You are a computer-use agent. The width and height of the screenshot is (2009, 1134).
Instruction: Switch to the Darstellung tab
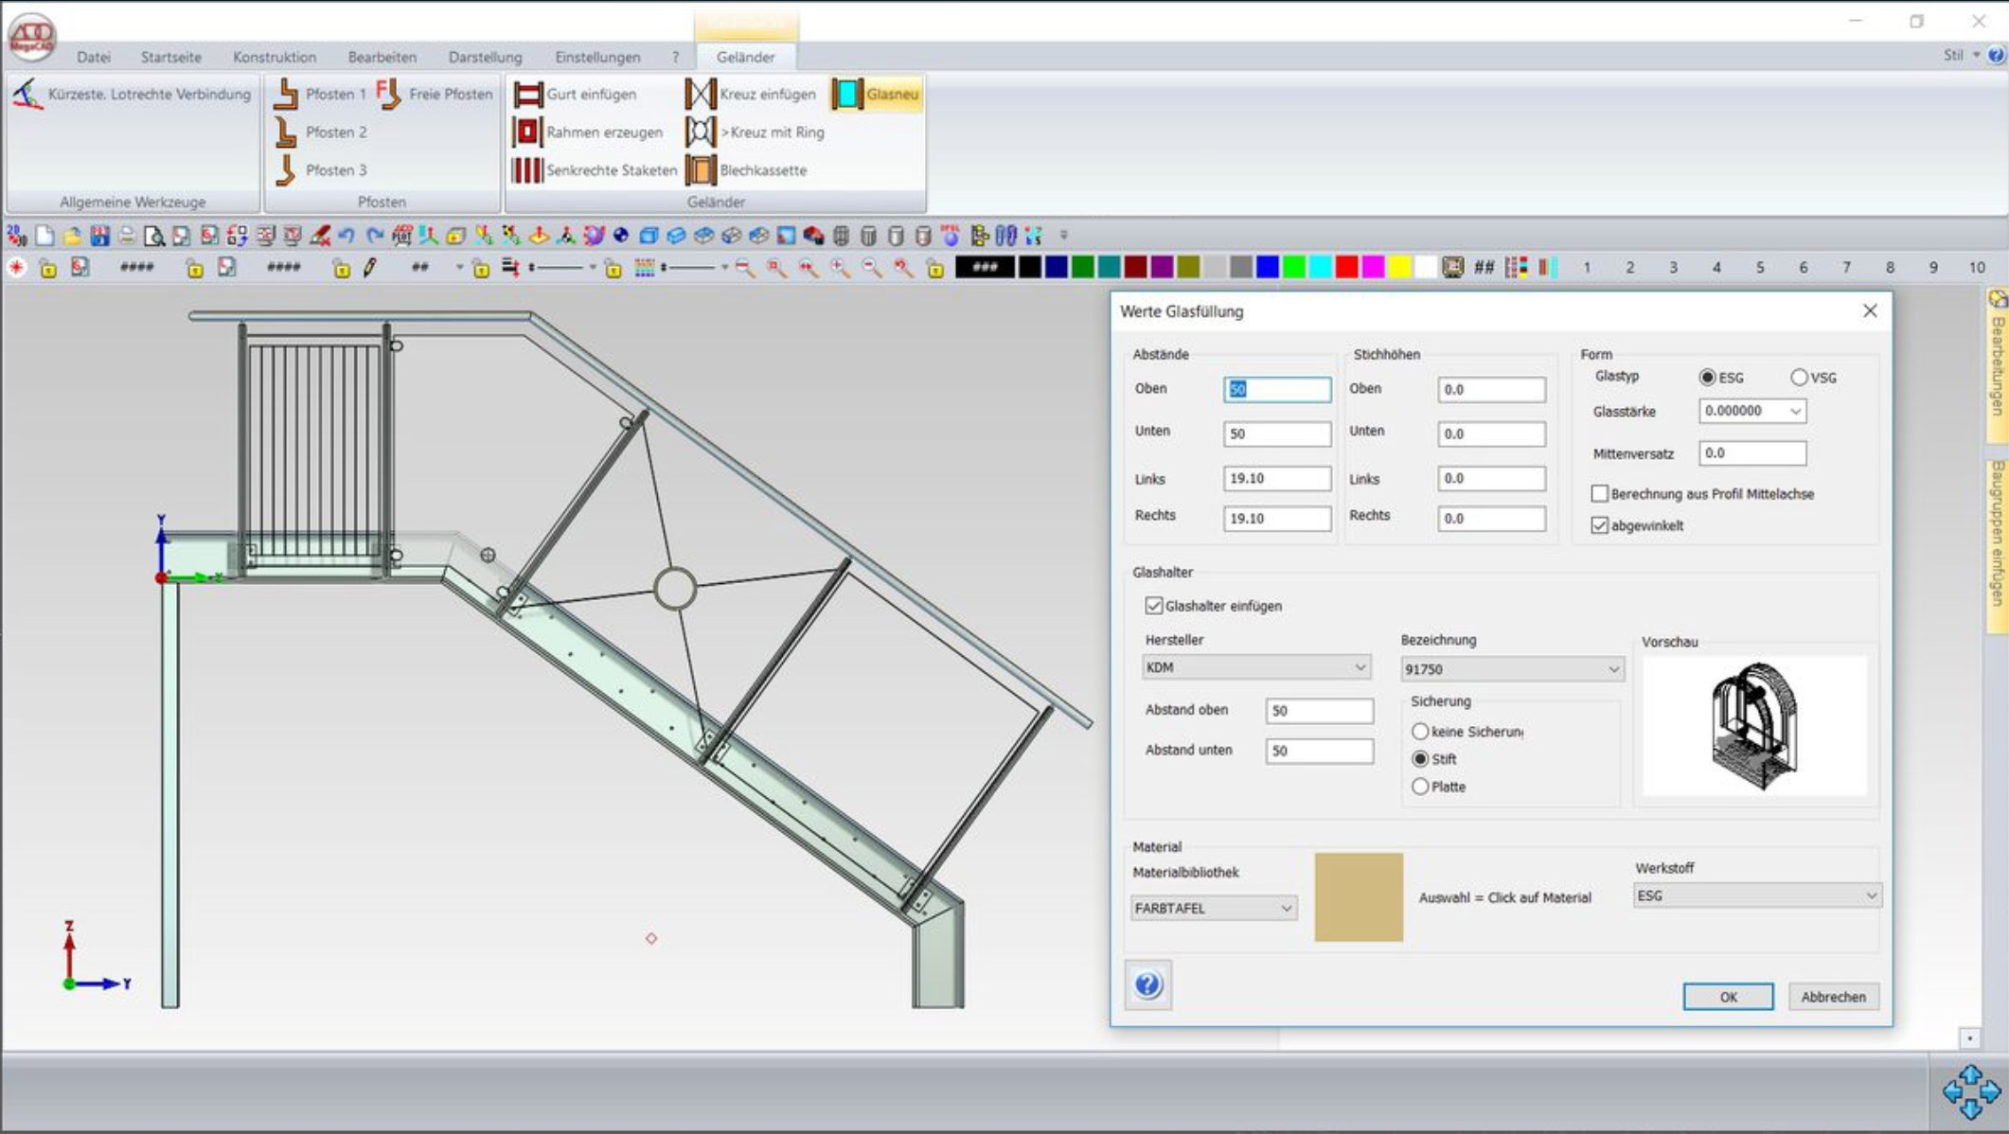click(485, 57)
